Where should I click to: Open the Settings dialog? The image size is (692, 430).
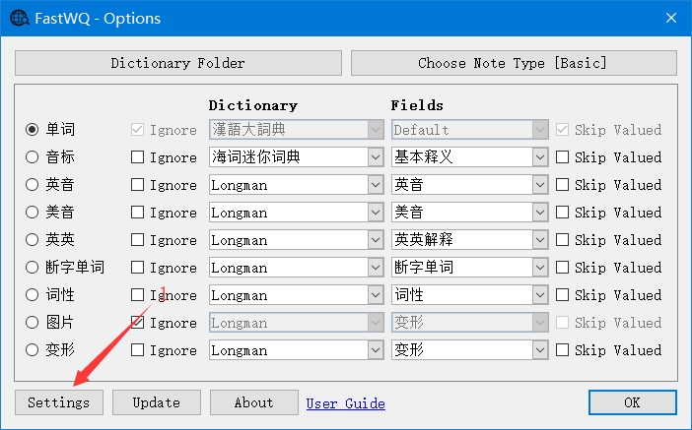click(x=58, y=402)
